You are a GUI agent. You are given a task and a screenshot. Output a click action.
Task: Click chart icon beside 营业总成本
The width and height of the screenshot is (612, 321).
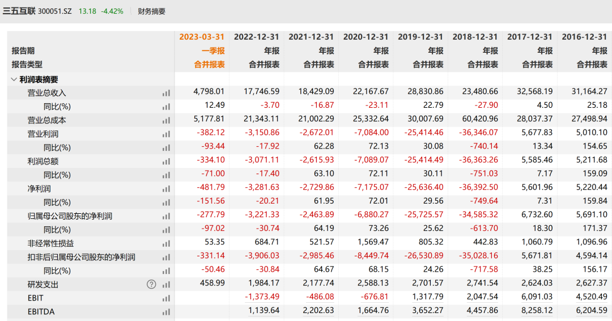point(166,120)
